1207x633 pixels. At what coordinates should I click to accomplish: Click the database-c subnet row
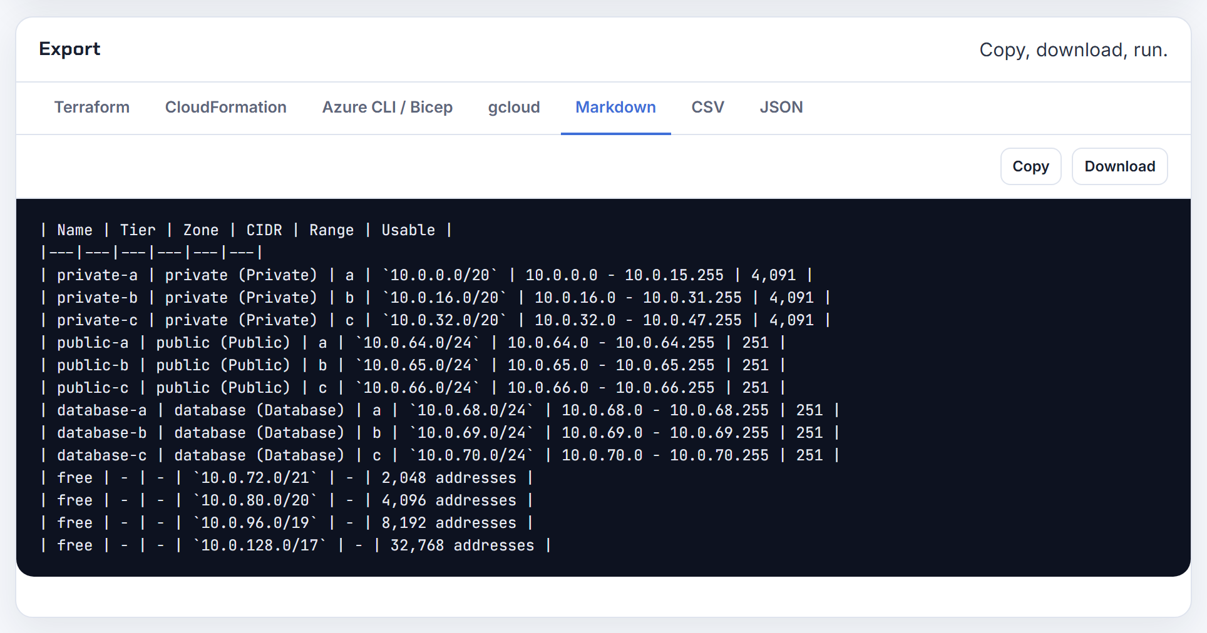coord(440,455)
